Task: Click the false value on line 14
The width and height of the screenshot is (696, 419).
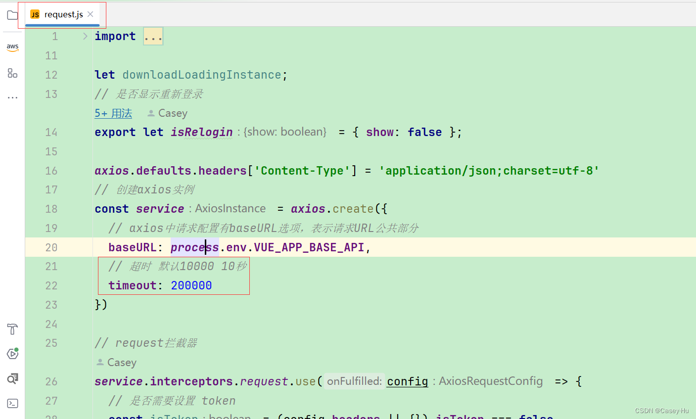Action: 424,132
